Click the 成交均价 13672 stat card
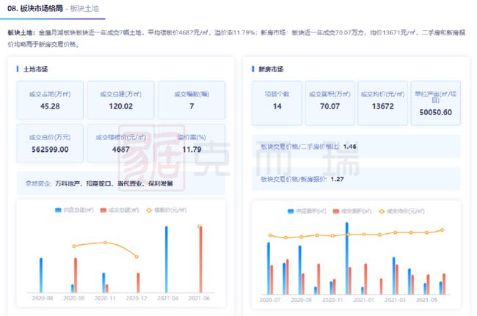The image size is (477, 316). click(382, 100)
